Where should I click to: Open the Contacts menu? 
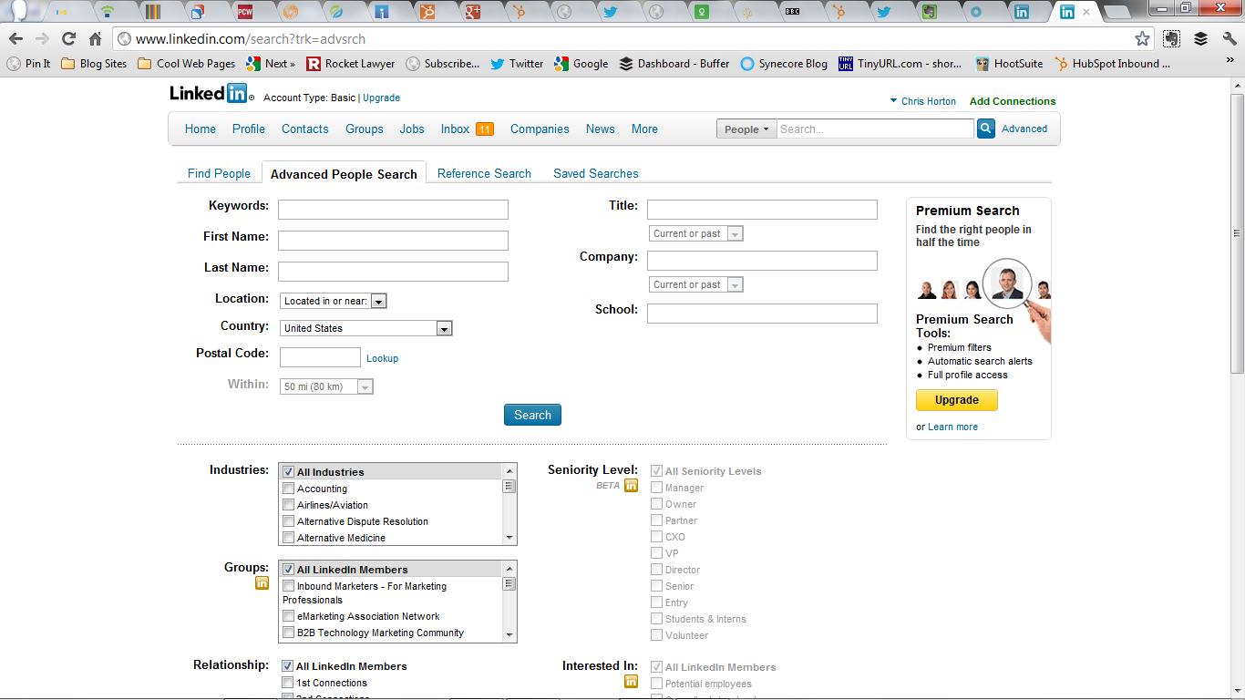click(305, 129)
